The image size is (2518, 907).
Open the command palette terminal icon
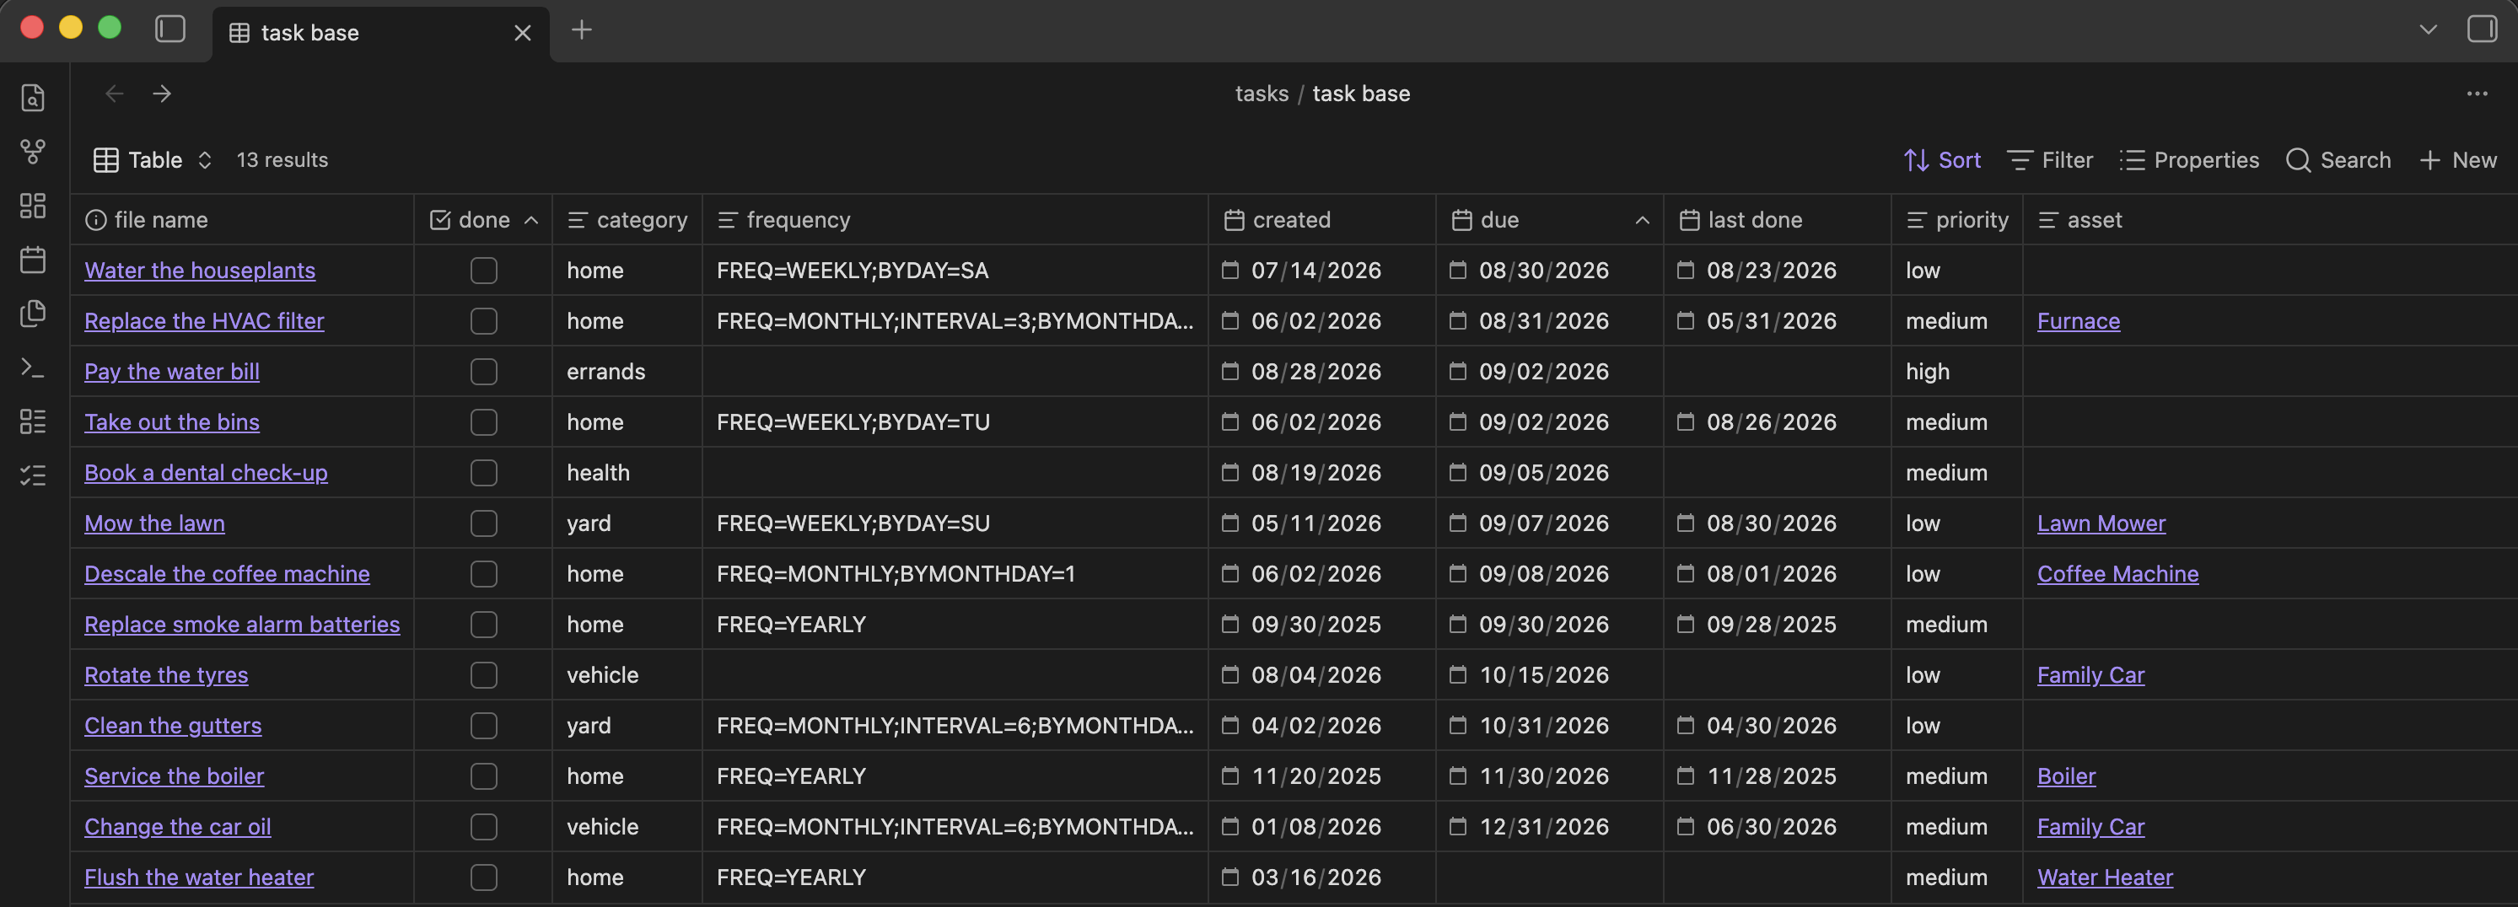point(33,368)
